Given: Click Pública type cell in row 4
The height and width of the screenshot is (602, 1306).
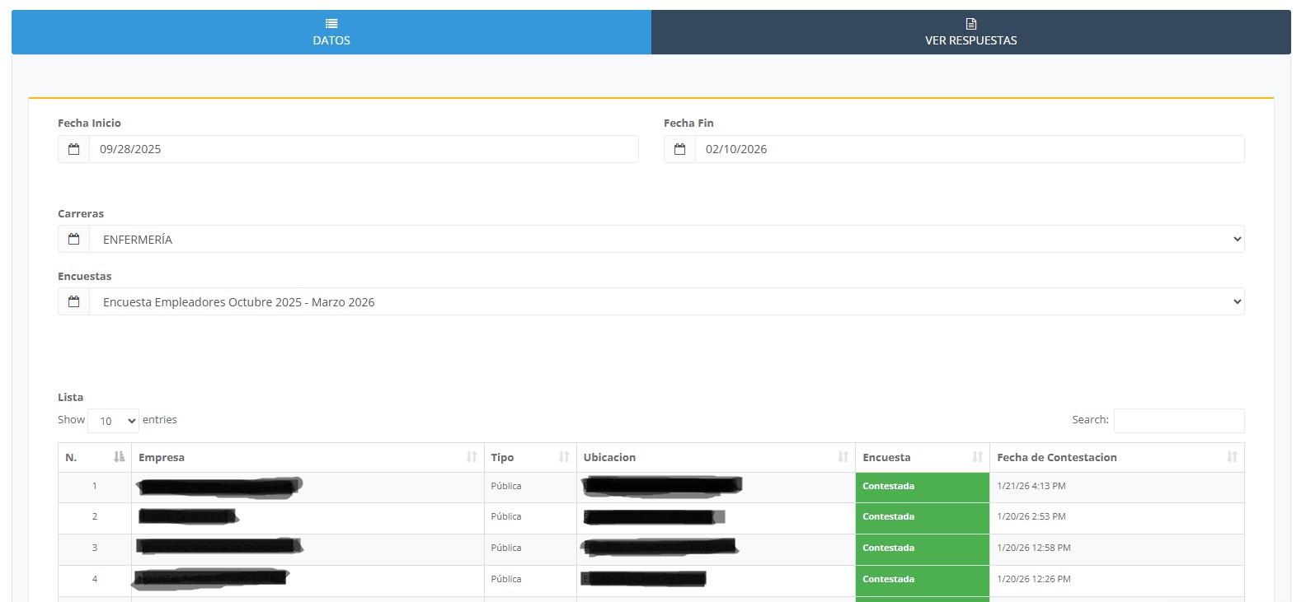Looking at the screenshot, I should [x=530, y=580].
